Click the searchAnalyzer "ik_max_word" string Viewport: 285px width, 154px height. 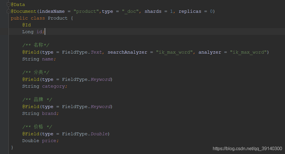pyautogui.click(x=174, y=52)
